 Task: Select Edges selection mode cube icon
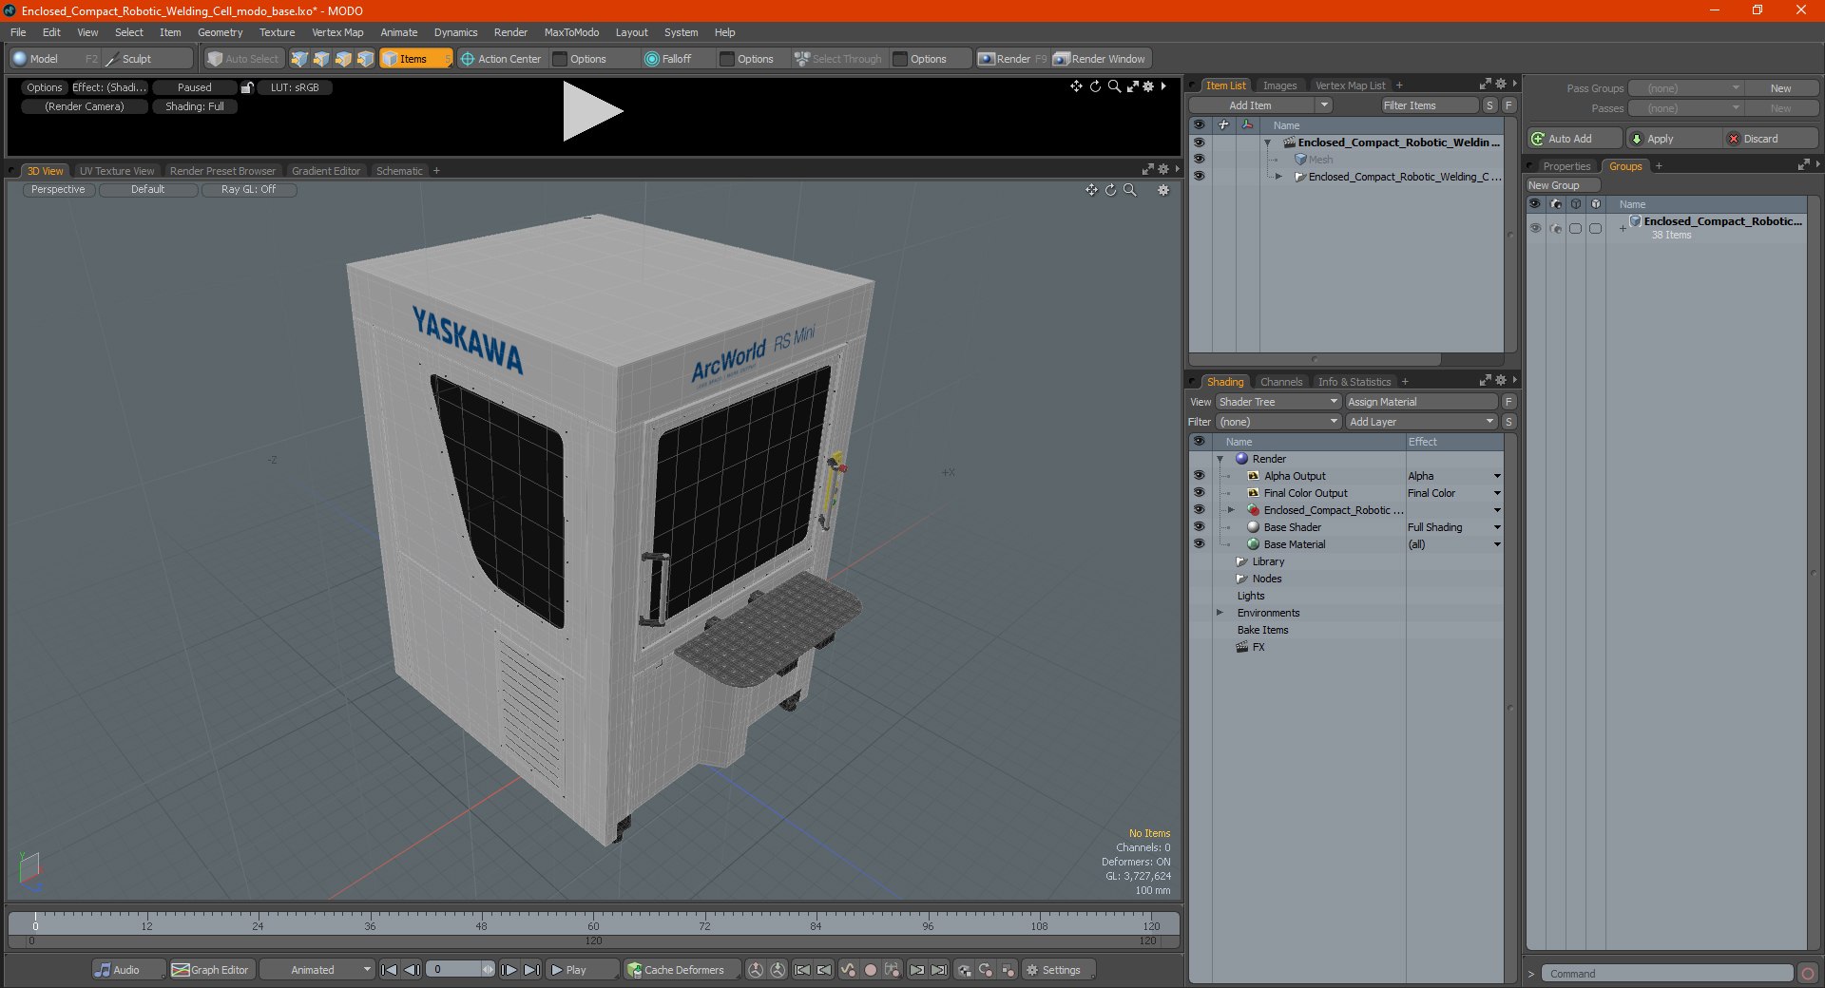click(x=321, y=59)
